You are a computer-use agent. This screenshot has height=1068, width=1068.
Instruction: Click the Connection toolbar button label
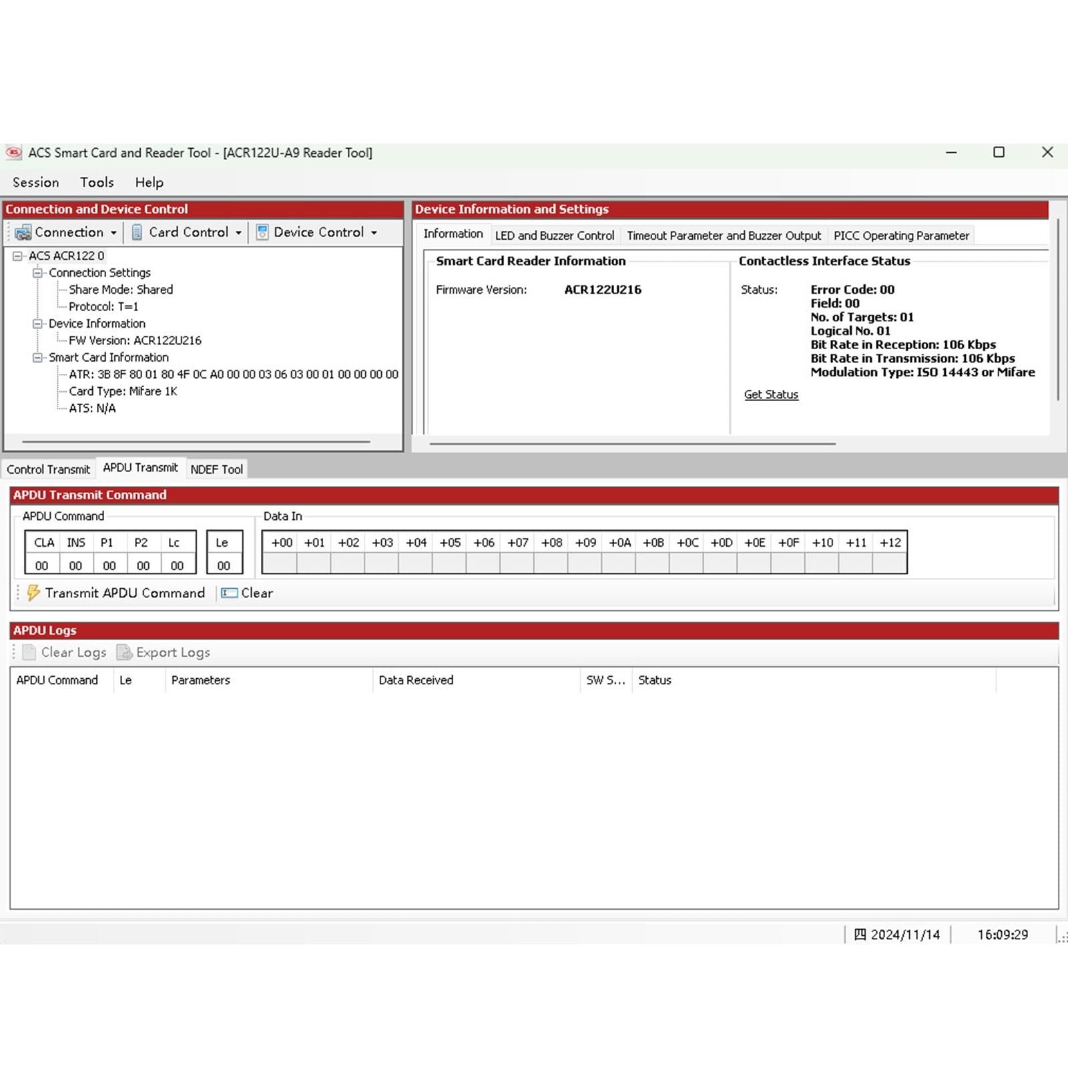tap(69, 232)
